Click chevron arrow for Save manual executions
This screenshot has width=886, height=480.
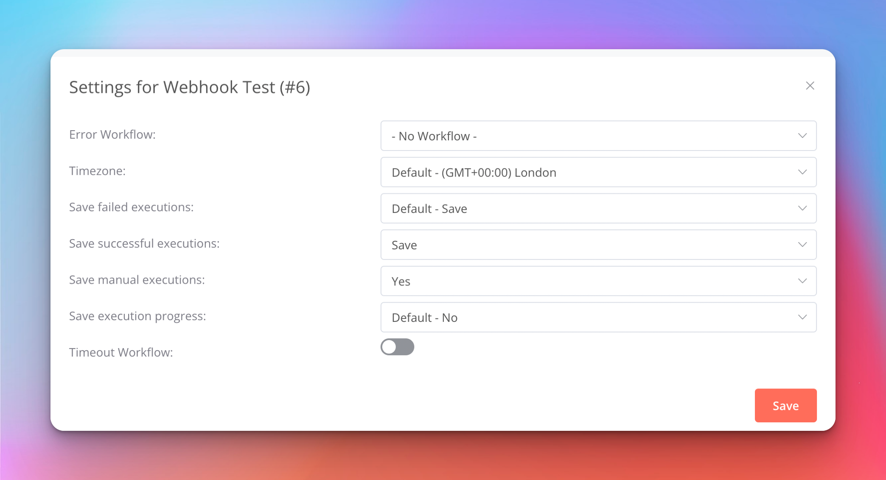coord(802,281)
